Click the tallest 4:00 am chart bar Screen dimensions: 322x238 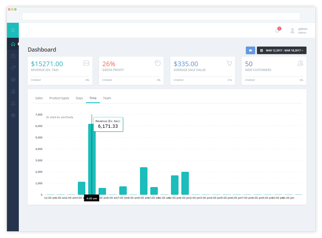point(92,159)
